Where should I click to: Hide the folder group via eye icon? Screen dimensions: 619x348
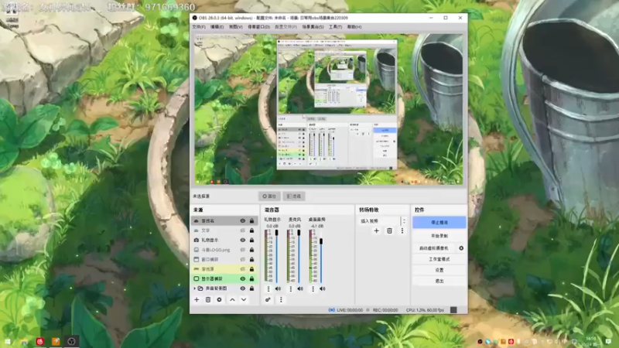[x=242, y=288]
